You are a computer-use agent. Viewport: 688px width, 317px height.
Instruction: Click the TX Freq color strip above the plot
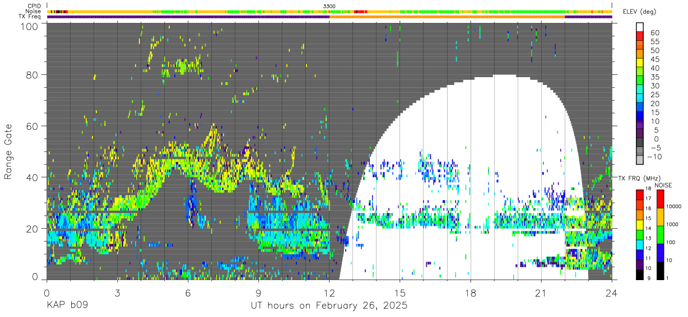(329, 17)
